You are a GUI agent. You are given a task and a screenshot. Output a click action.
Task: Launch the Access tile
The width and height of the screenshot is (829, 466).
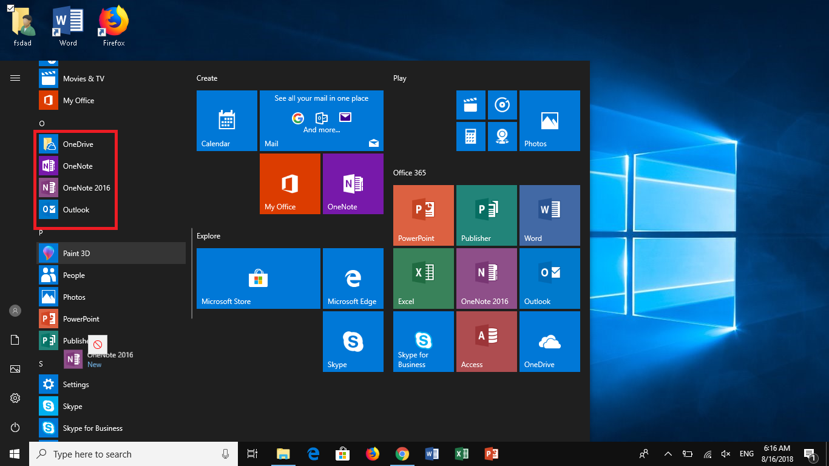tap(487, 342)
